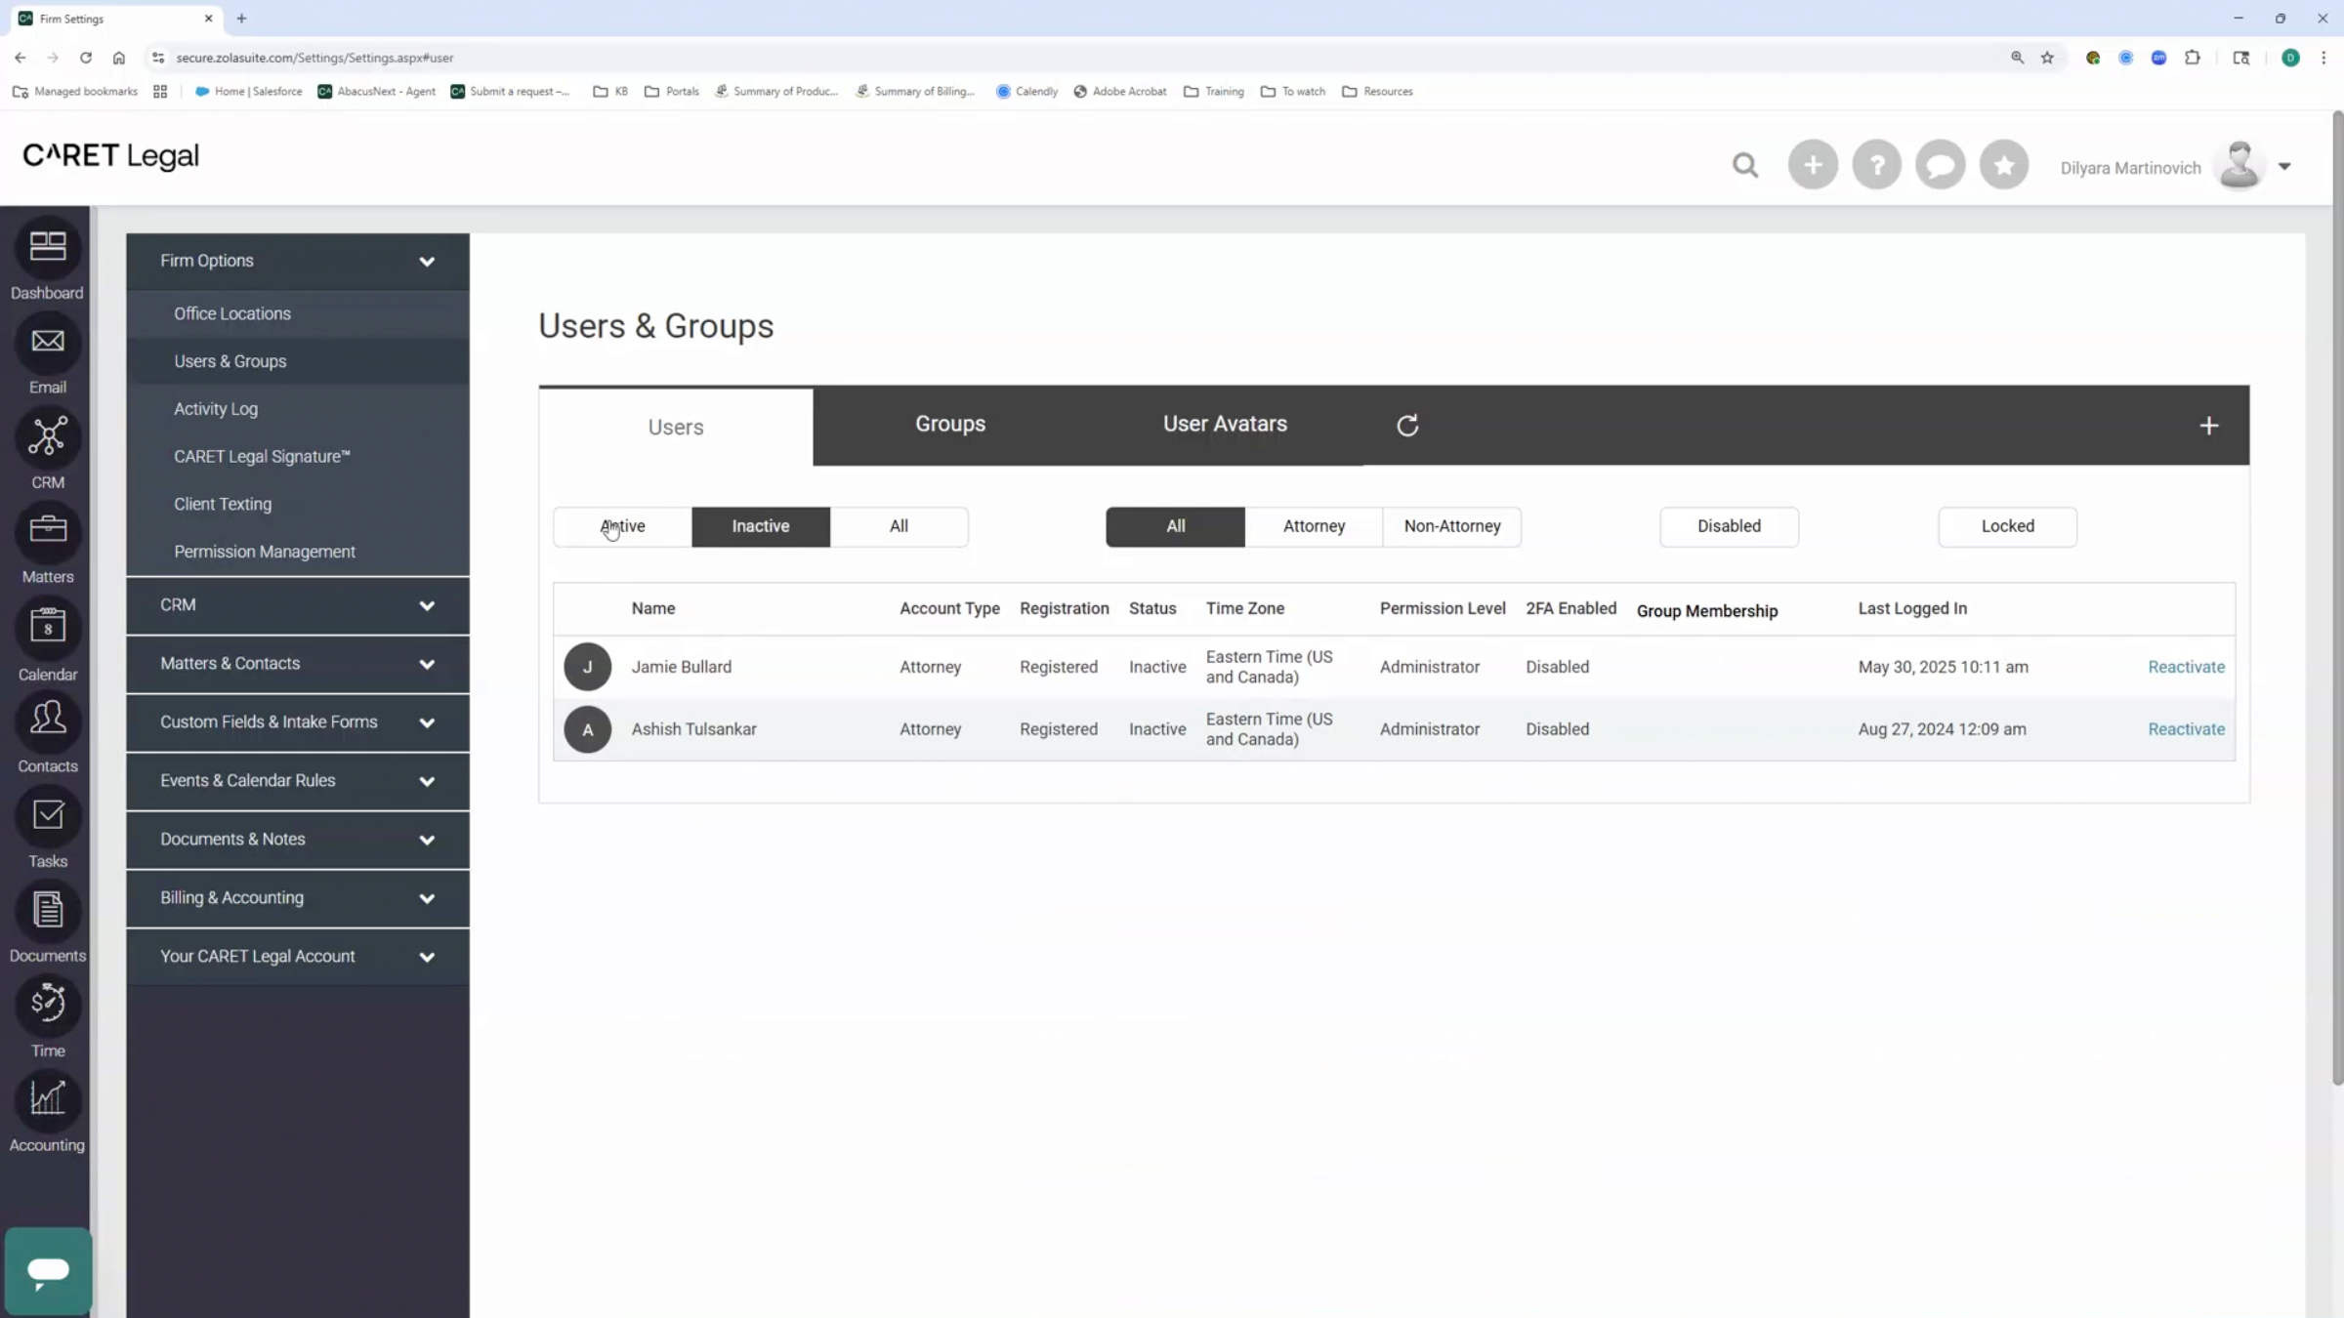Click Ashish Tulsankar's A avatar

(x=587, y=729)
